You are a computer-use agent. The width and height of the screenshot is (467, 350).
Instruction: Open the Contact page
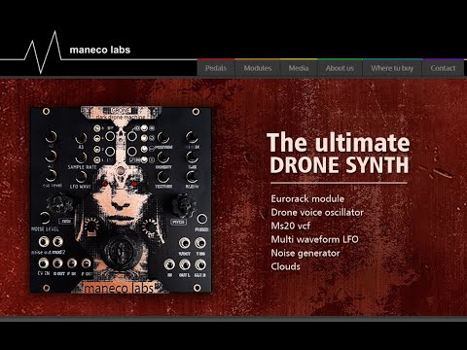pos(443,68)
